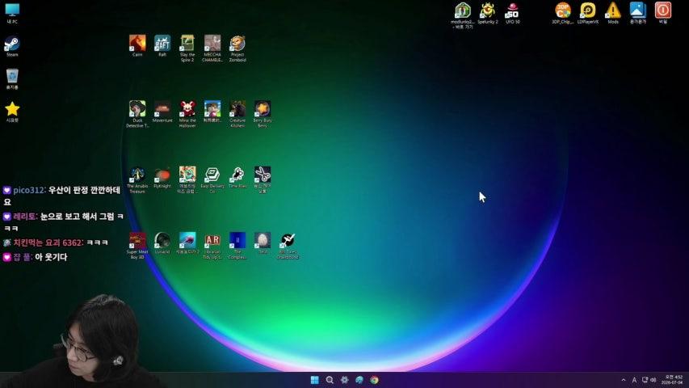The height and width of the screenshot is (388, 689).
Task: Select the red power-icon shortcut
Action: pyautogui.click(x=662, y=13)
